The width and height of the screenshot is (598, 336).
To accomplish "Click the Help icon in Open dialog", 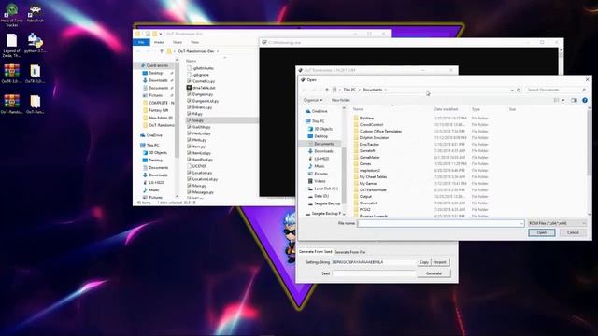I will 585,100.
